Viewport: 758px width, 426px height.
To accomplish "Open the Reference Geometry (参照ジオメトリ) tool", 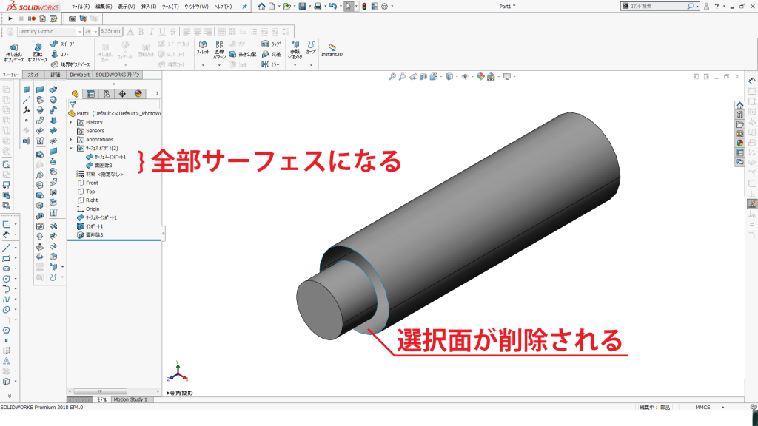I will [x=295, y=50].
